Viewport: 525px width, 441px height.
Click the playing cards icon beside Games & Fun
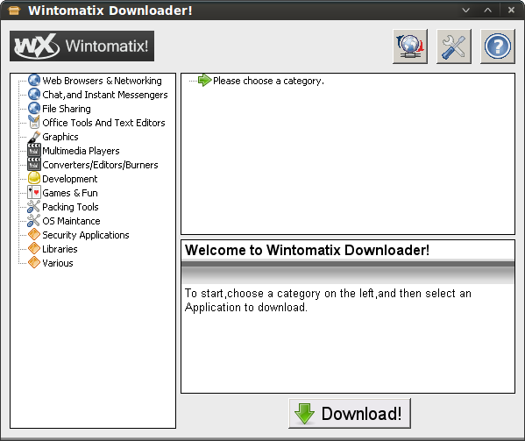click(34, 193)
